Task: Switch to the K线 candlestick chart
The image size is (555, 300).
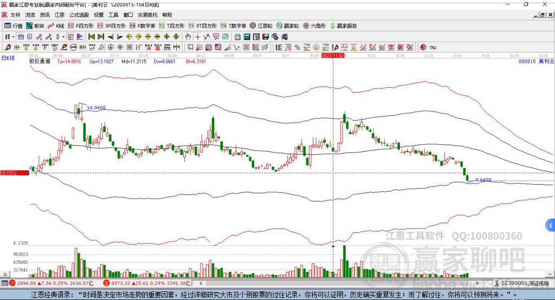Action: click(56, 25)
